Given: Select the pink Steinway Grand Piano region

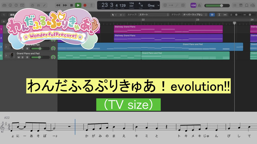Looking at the screenshot, I should (168, 29).
